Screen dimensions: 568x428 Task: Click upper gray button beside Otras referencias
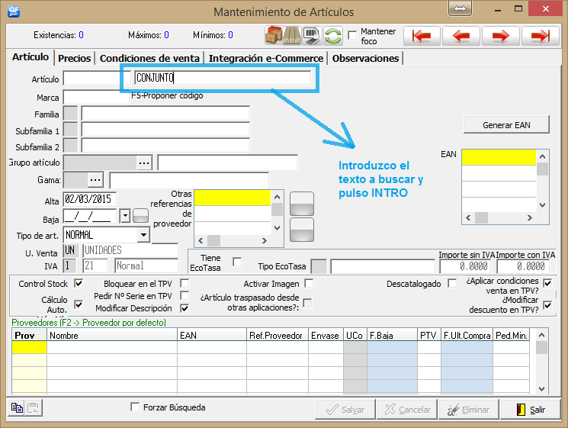pyautogui.click(x=302, y=204)
